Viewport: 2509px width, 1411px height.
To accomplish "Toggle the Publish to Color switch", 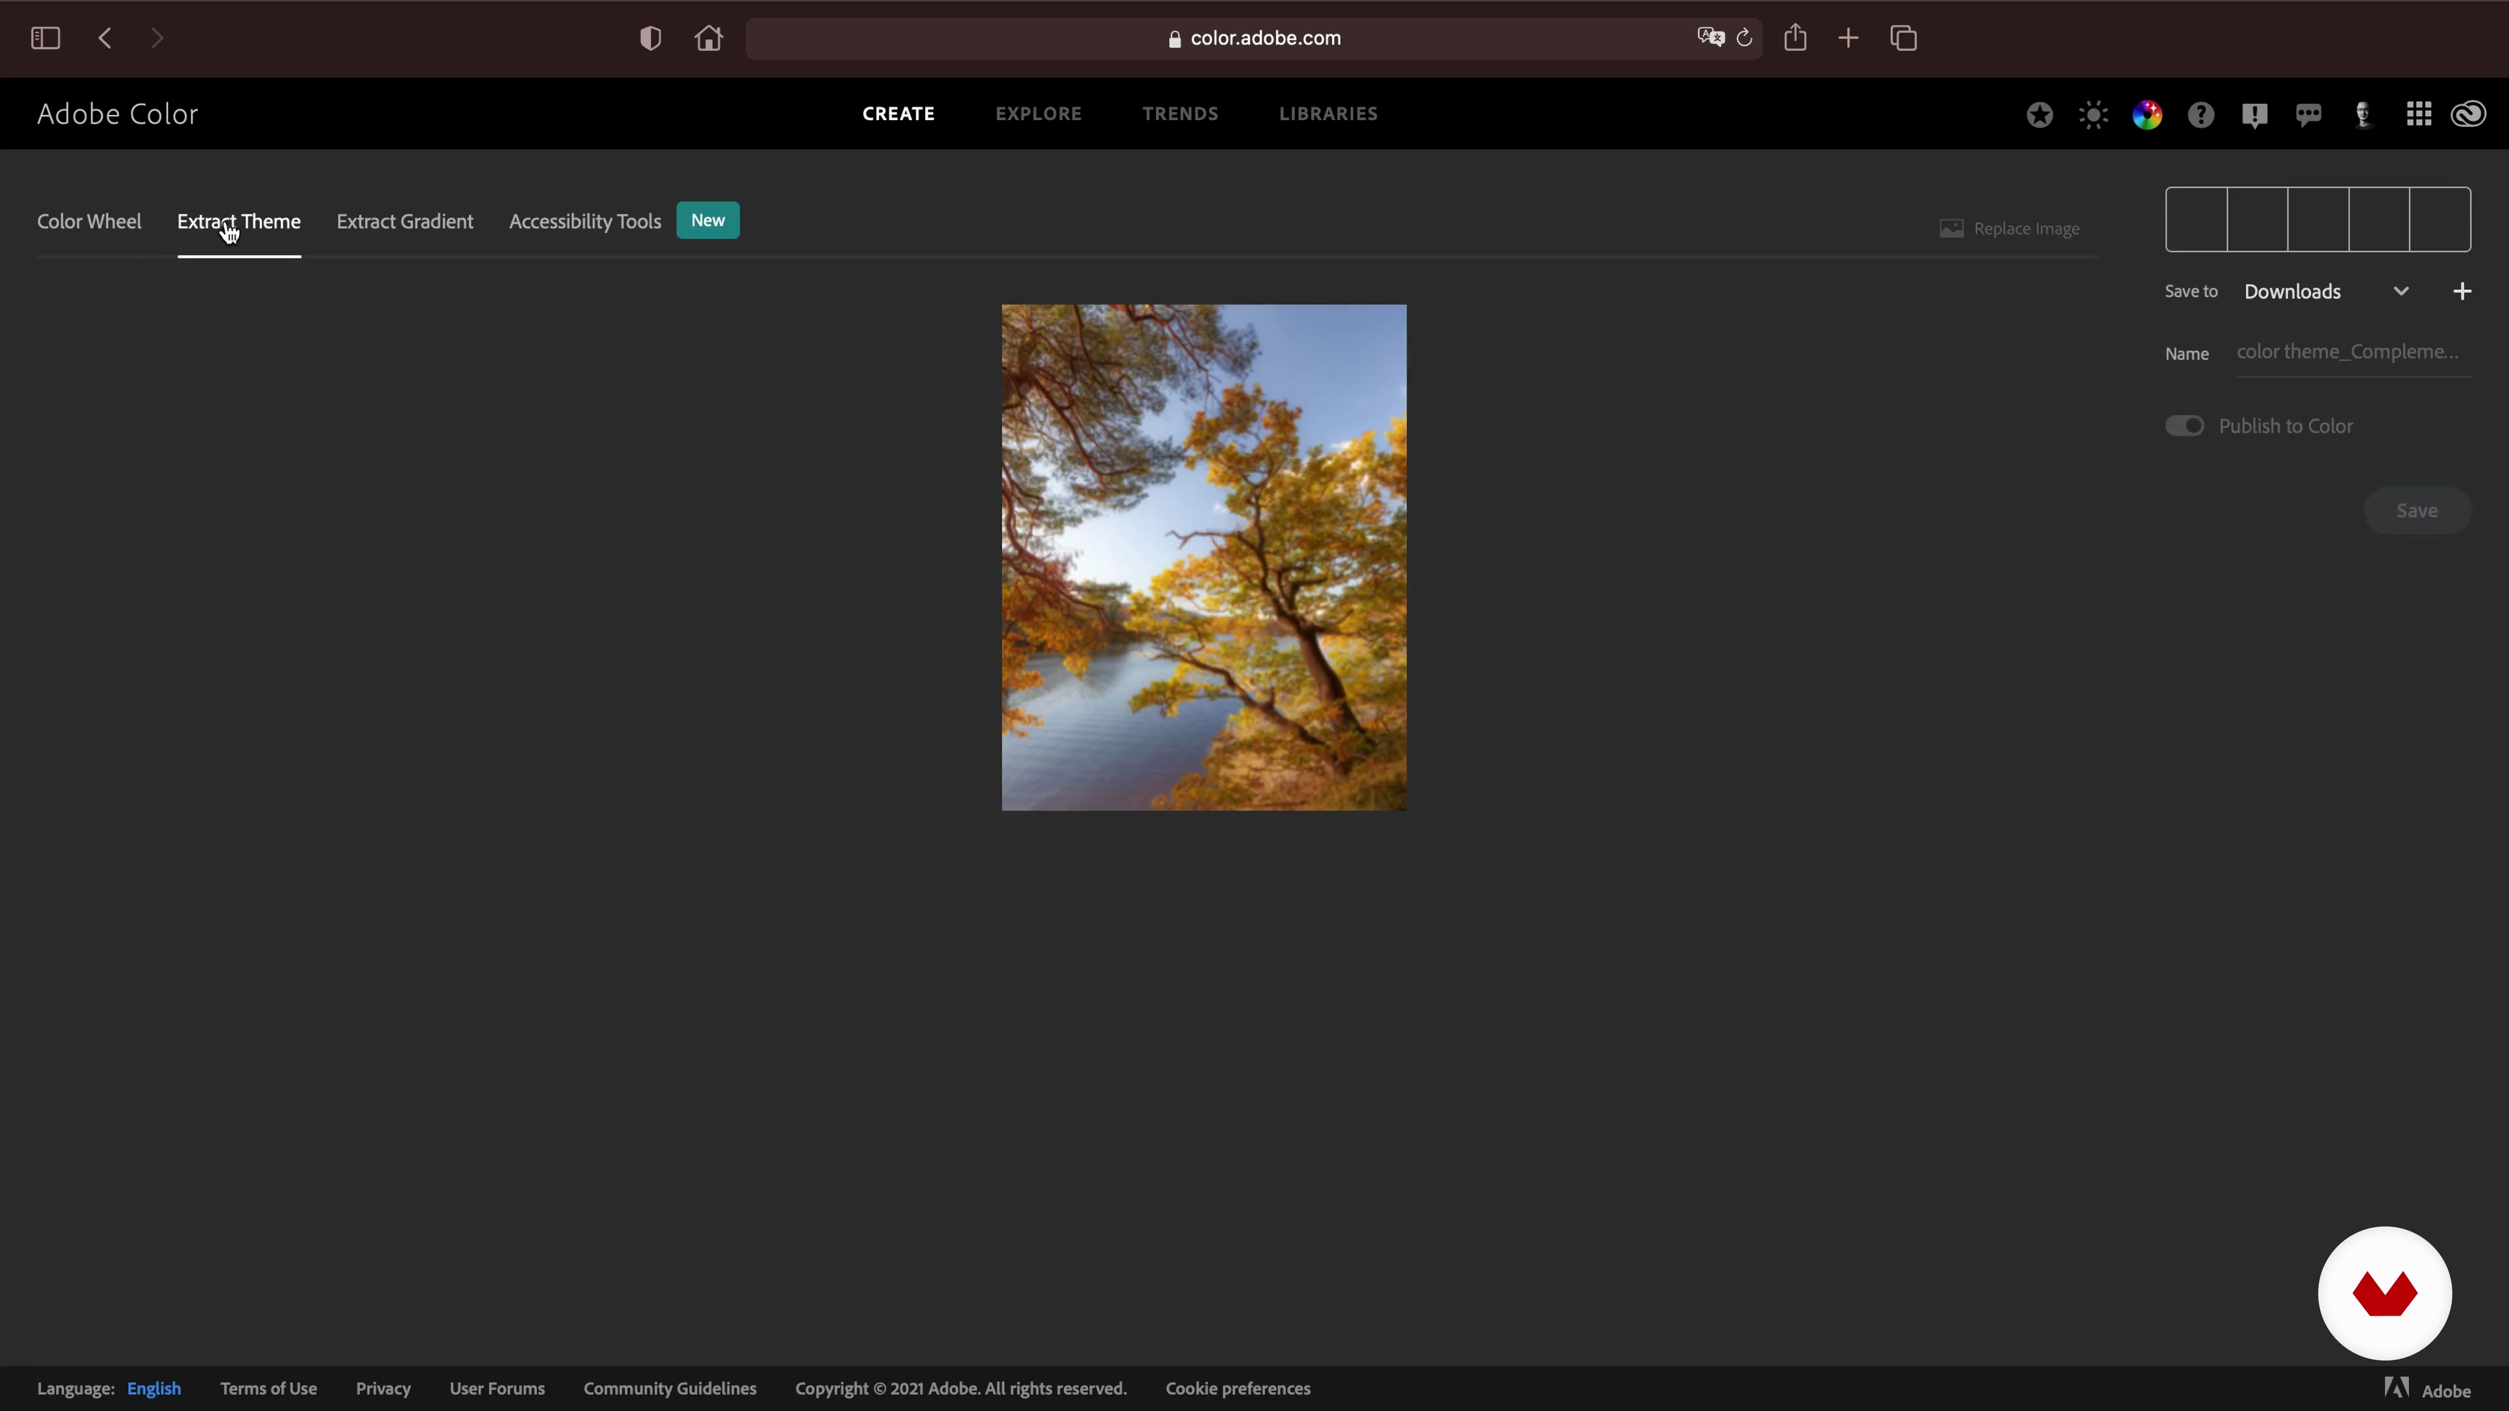I will 2184,425.
